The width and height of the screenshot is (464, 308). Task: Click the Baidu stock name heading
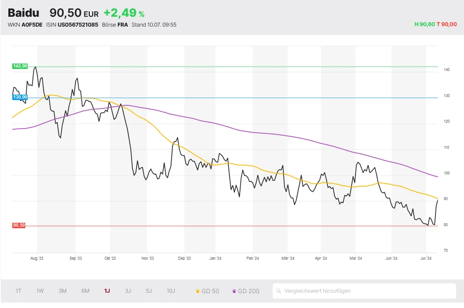click(24, 12)
